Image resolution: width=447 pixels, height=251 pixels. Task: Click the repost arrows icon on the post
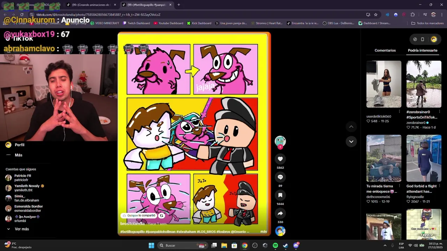[x=161, y=216]
